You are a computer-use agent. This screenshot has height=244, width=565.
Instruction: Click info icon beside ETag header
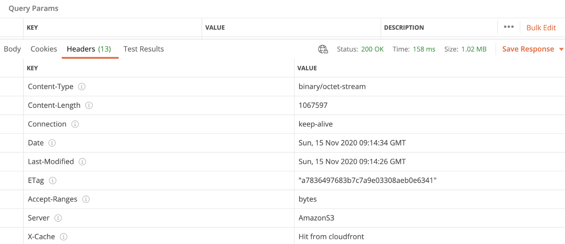52,181
